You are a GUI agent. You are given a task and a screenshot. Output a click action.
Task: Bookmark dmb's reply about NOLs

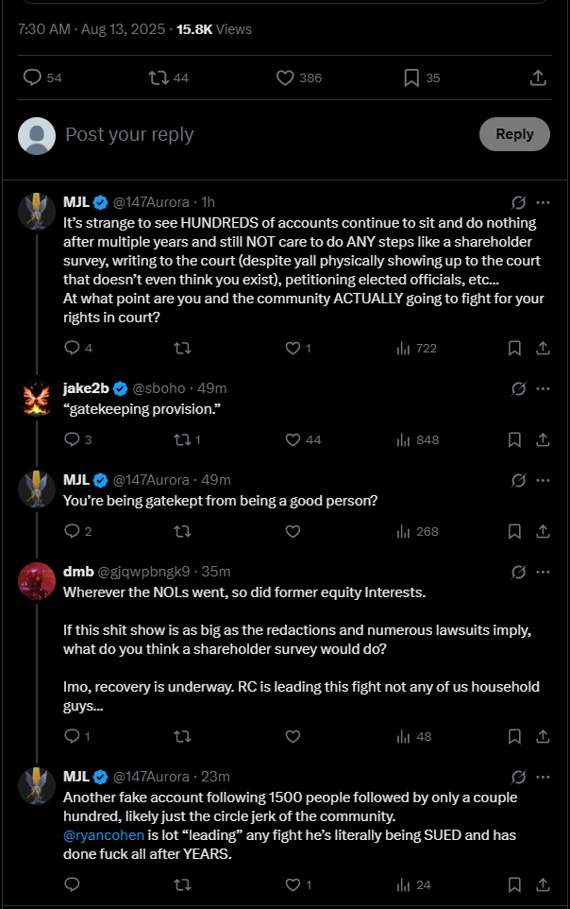point(514,736)
